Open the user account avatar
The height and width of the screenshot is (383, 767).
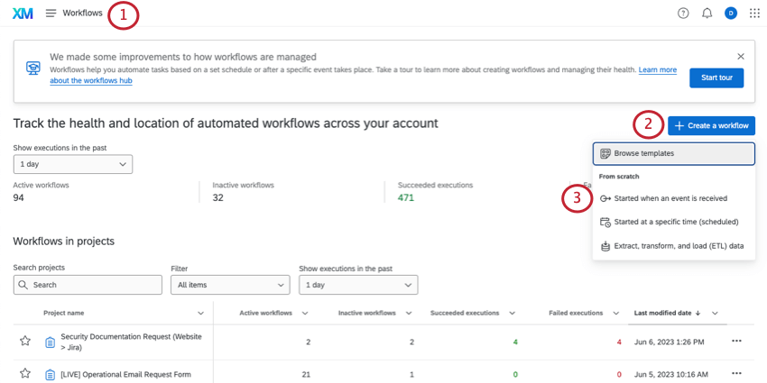click(730, 14)
